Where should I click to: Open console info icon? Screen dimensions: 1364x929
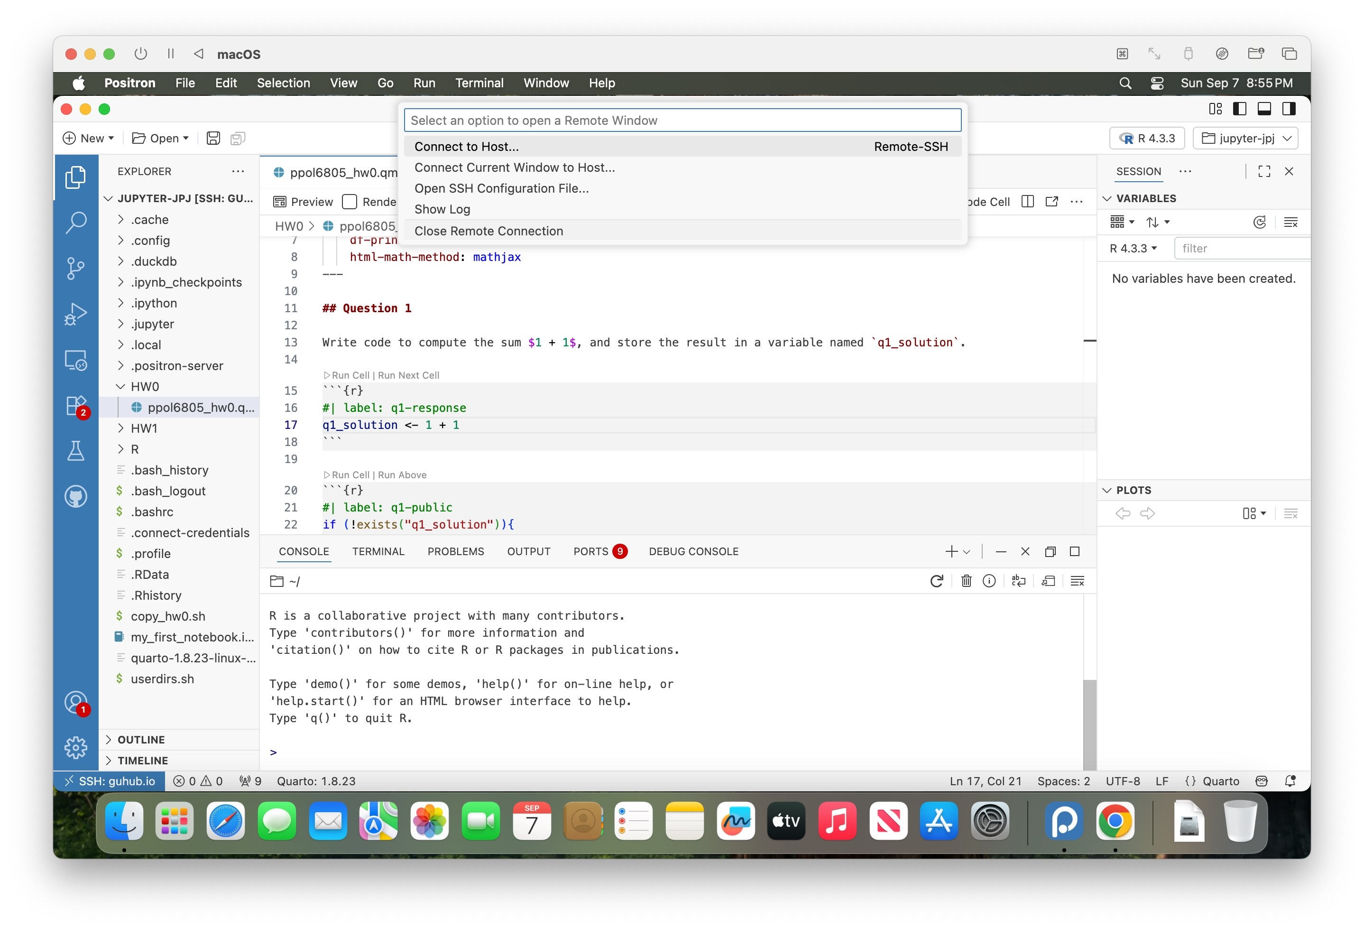pyautogui.click(x=989, y=581)
